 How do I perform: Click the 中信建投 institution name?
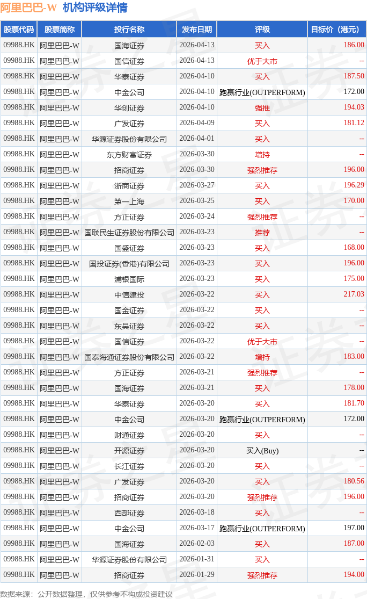coord(129,295)
